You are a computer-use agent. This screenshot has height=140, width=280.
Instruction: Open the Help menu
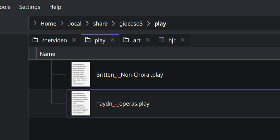click(55, 7)
